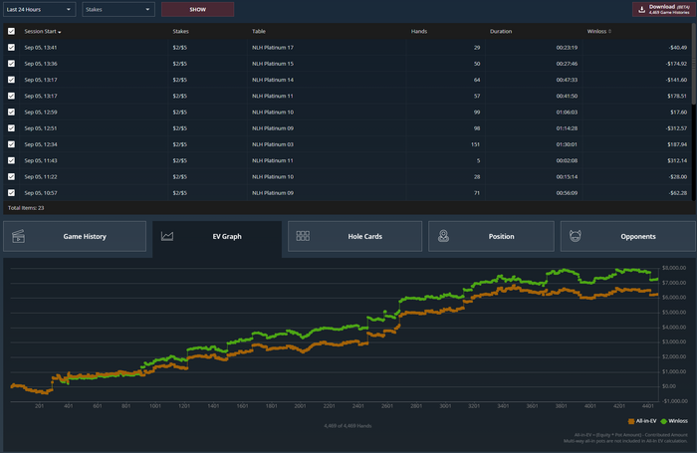Click the -$40.49 winloss value
The width and height of the screenshot is (697, 453).
pos(678,47)
